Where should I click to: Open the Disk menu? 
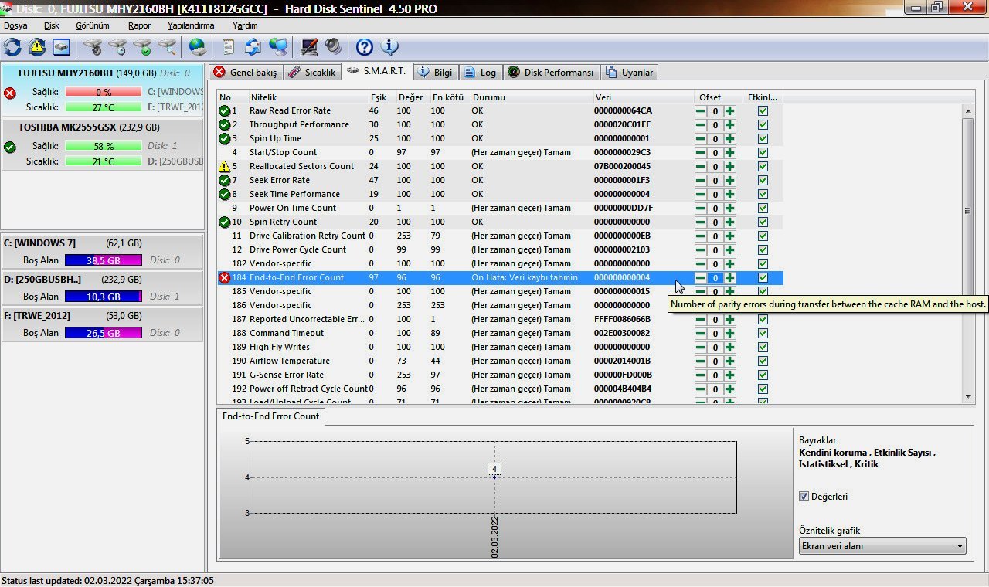coord(52,25)
